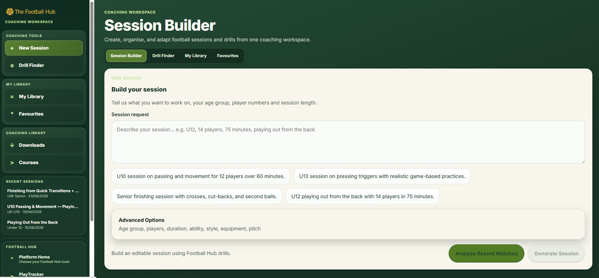This screenshot has height=278, width=599.
Task: Click the Generate Session button
Action: (556, 253)
